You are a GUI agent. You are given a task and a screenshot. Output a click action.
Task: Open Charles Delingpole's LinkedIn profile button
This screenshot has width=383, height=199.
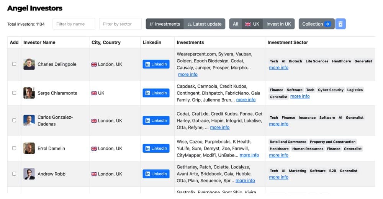click(156, 64)
